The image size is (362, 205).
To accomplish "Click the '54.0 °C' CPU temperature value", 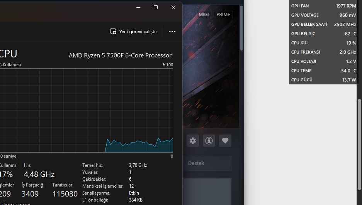I will (x=348, y=71).
